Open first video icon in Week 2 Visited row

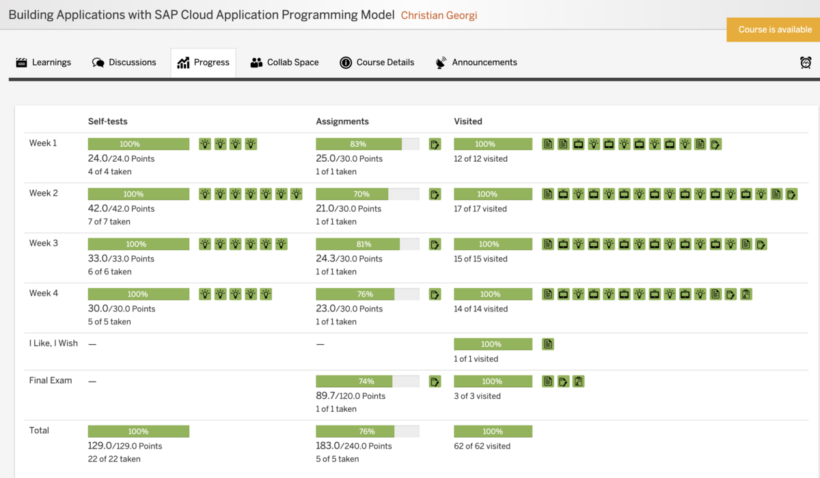[x=563, y=195]
